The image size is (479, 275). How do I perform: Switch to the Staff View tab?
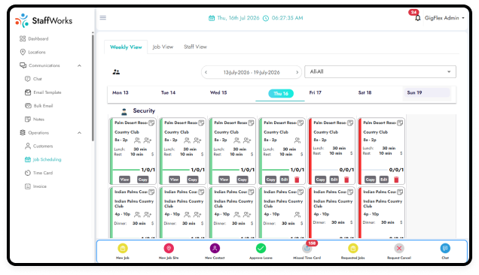tap(195, 47)
